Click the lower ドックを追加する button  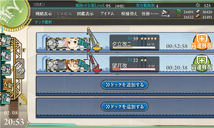pos(124,107)
